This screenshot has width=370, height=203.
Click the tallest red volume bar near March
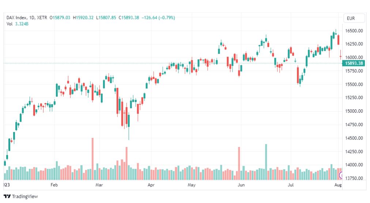pos(92,159)
